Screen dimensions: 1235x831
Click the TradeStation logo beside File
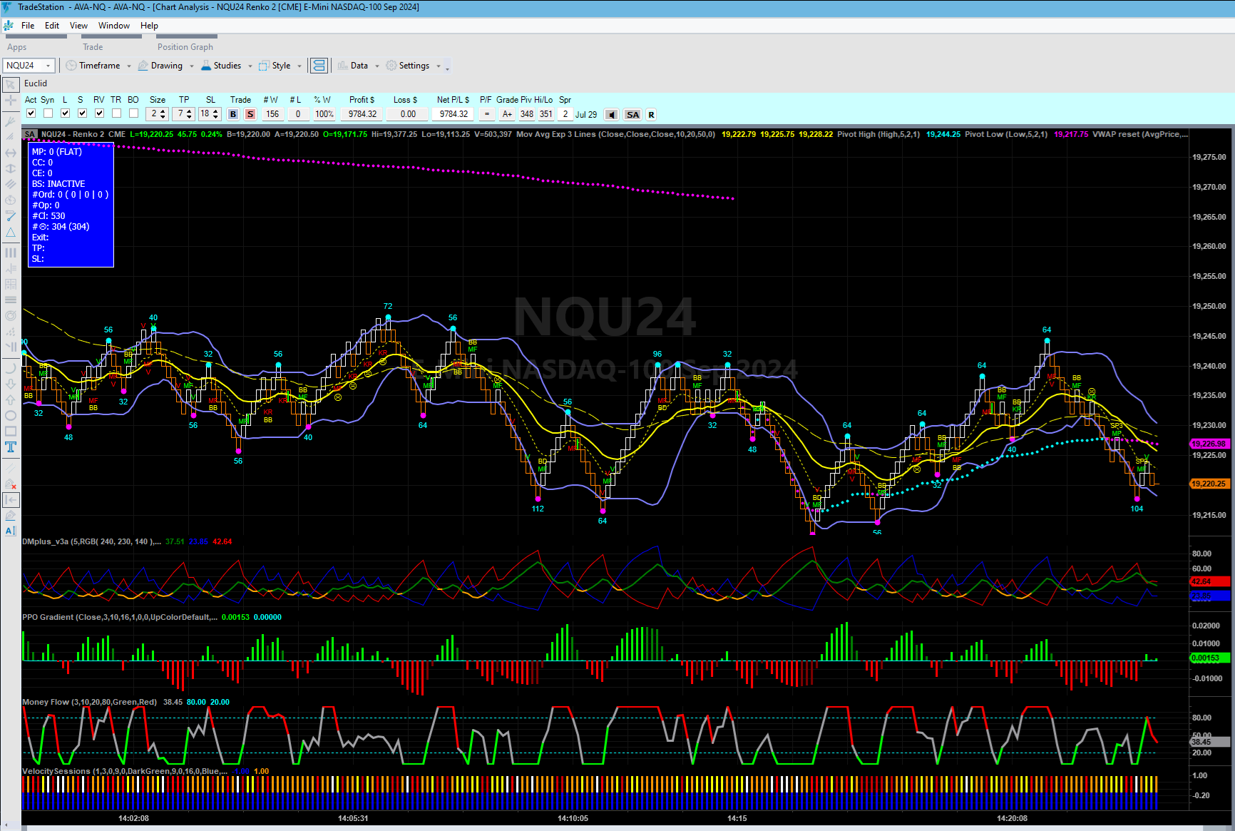point(9,26)
